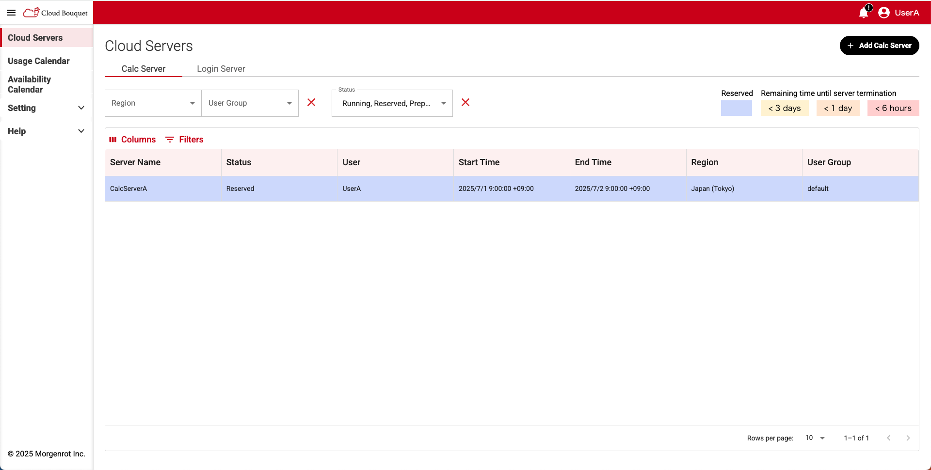Image resolution: width=931 pixels, height=470 pixels.
Task: Select the Reserved row for CalcServerA
Action: (x=339, y=188)
